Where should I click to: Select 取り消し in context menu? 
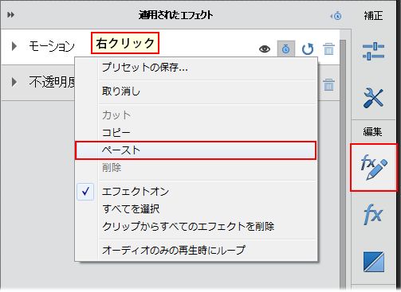[x=196, y=91]
